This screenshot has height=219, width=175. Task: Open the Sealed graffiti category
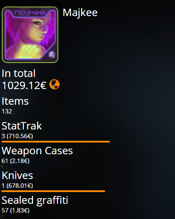35,201
